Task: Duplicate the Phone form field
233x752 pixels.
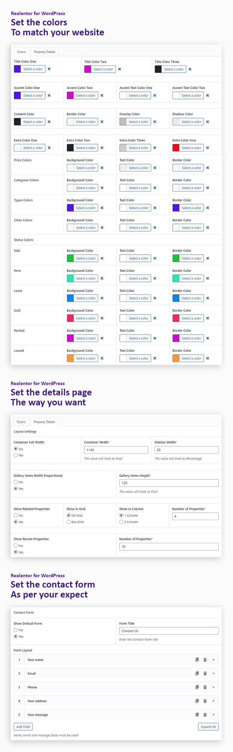Action: [x=197, y=687]
